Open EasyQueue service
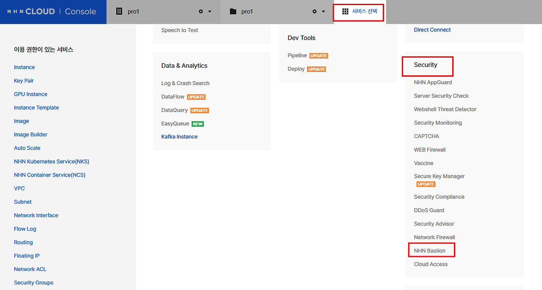Screen dimensions: 542x290 [175, 124]
